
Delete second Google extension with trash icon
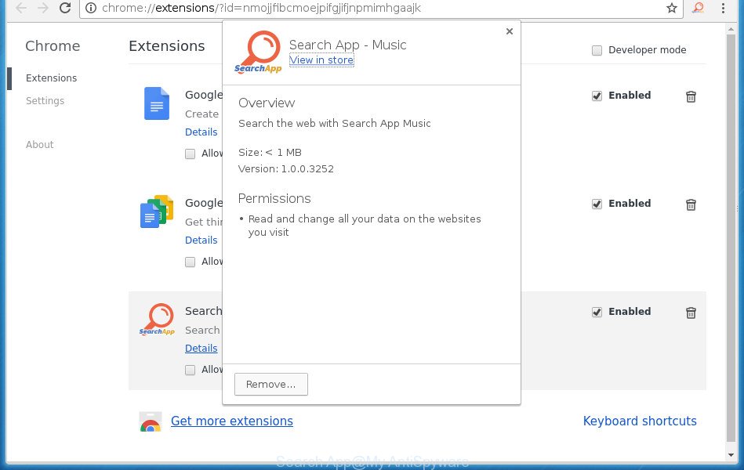click(x=691, y=205)
